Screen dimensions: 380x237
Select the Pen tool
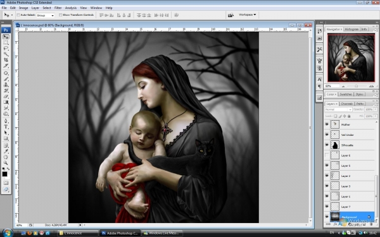pos(6,121)
